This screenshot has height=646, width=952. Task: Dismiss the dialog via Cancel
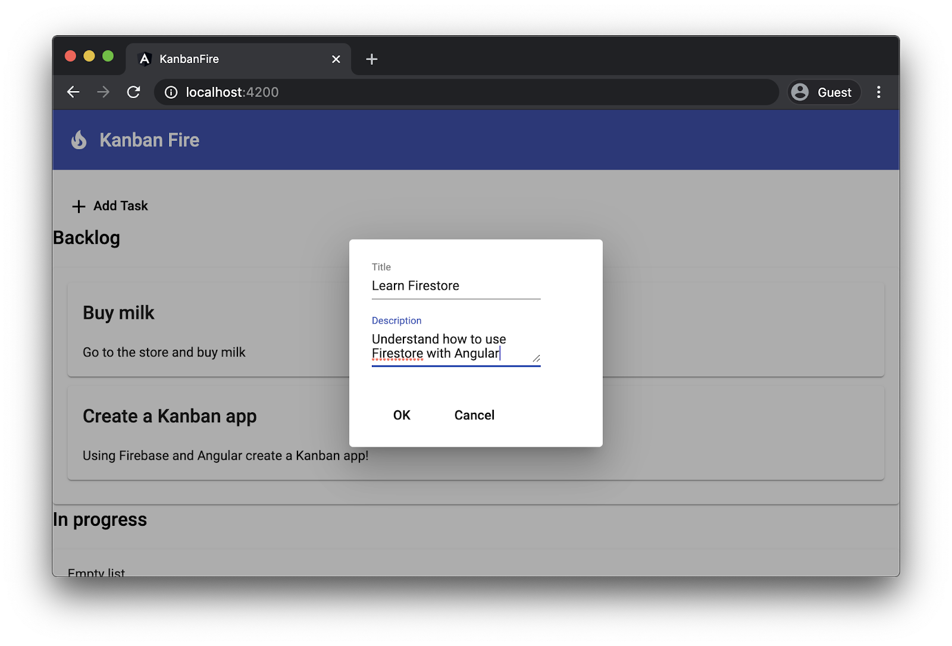(474, 415)
